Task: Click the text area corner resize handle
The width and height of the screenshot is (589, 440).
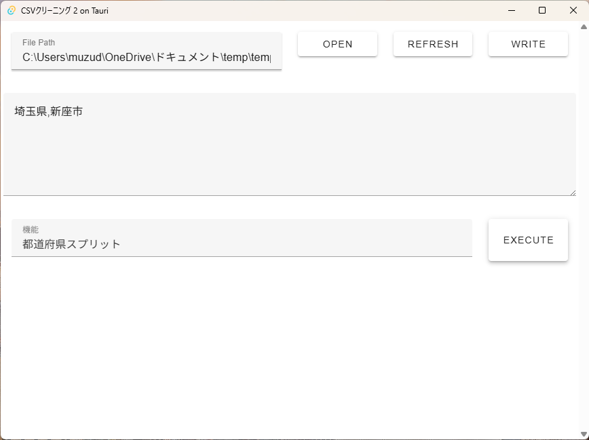Action: pos(573,193)
